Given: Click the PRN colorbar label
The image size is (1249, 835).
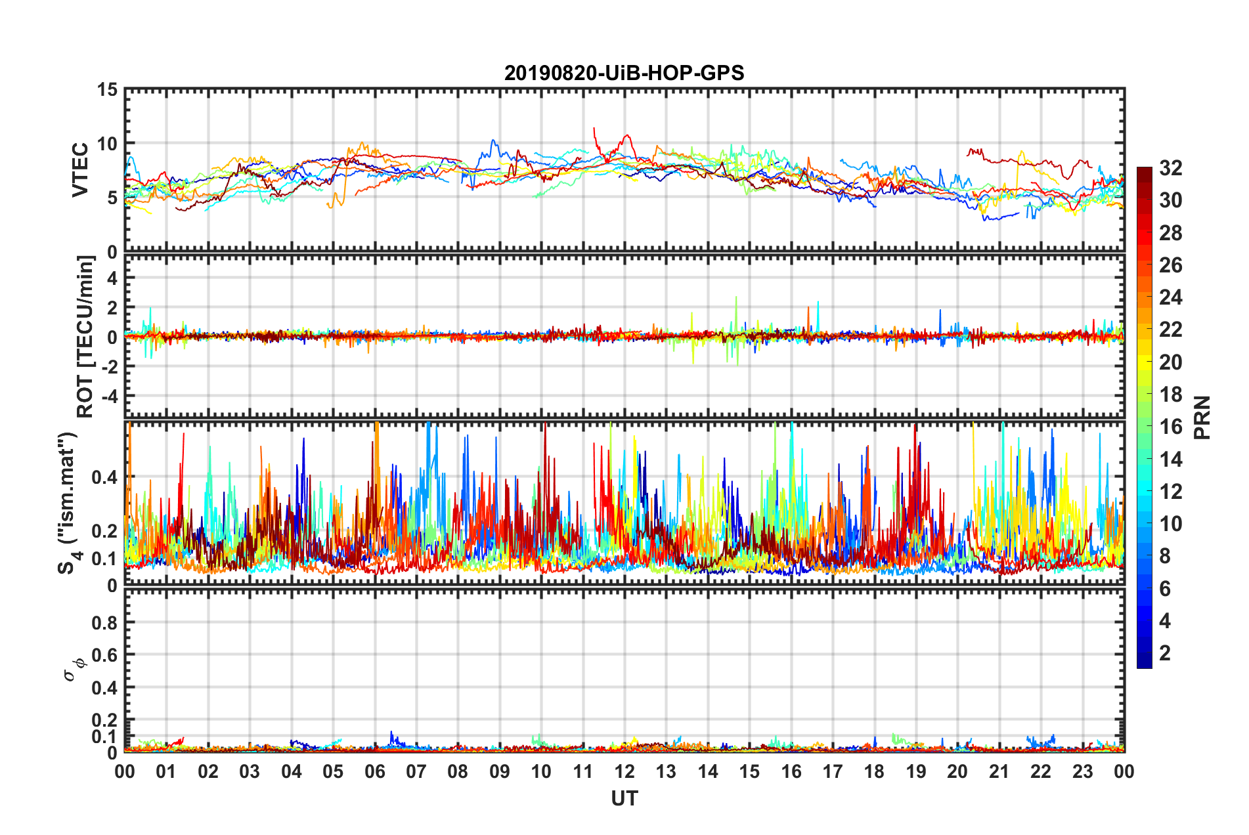Looking at the screenshot, I should pyautogui.click(x=1202, y=417).
